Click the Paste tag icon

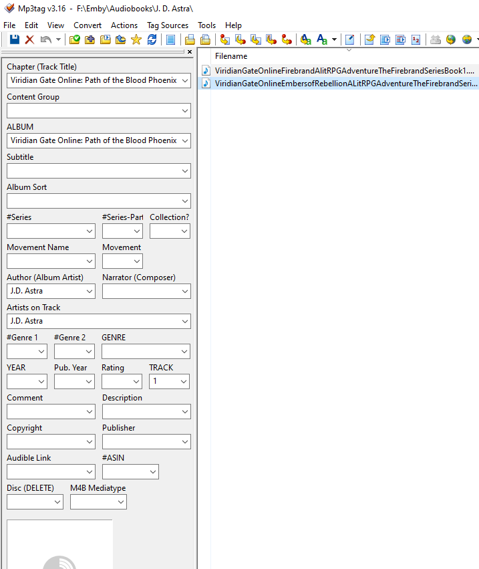pos(205,39)
